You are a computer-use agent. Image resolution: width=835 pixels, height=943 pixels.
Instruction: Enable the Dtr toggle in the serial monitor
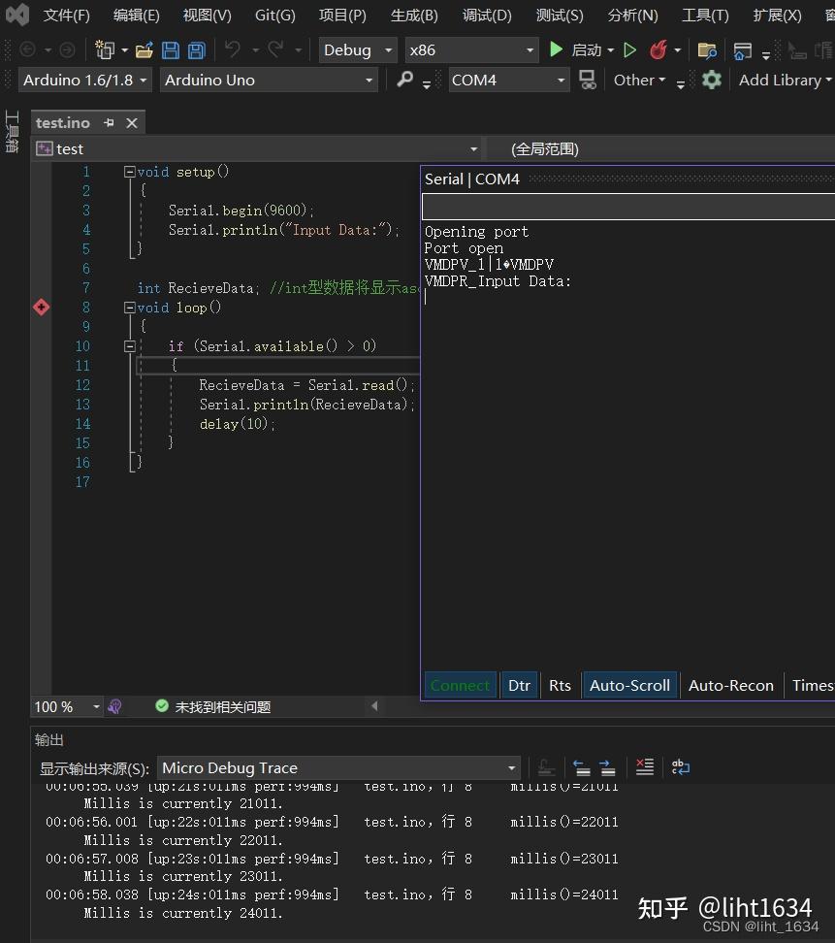[x=519, y=685]
